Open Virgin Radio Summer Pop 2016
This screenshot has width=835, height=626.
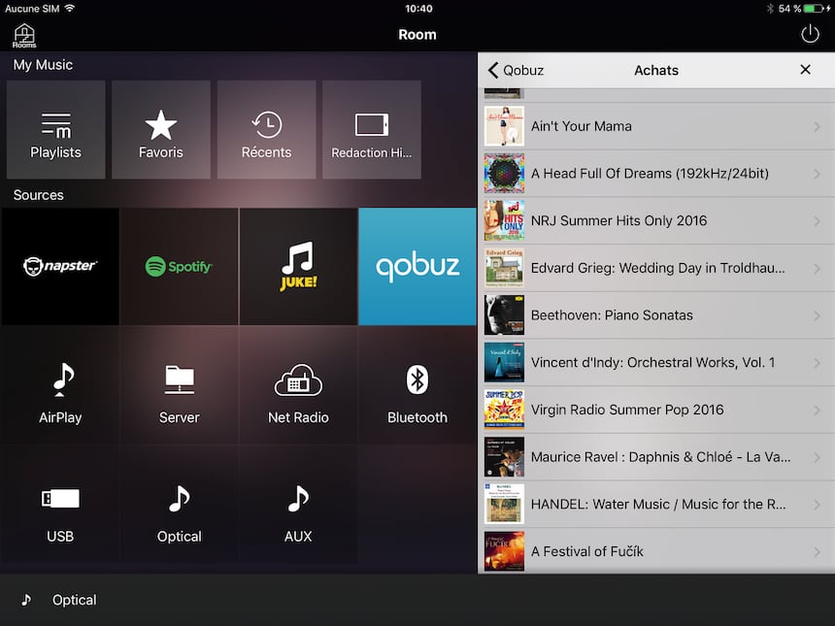[x=656, y=410]
